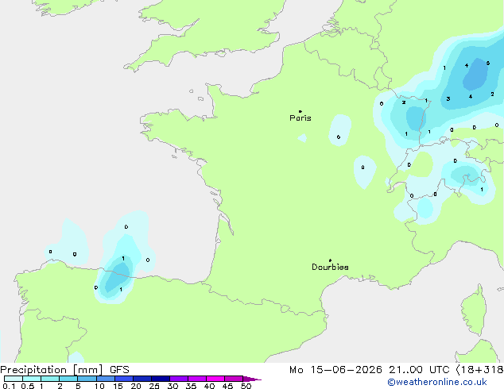Click the GFS model label
This screenshot has height=389, width=504.
tap(119, 370)
